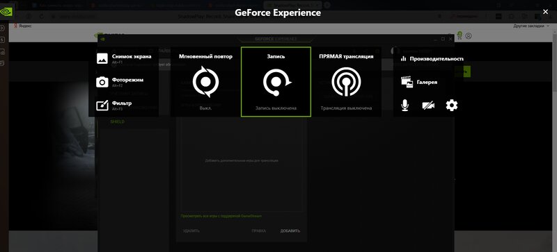Maximize the background GeForce Experience window

coord(443,39)
